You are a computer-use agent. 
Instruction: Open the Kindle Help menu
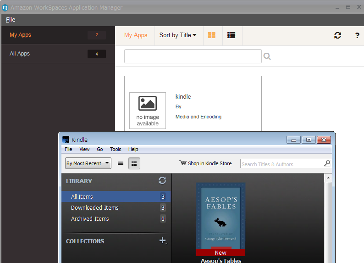(133, 149)
